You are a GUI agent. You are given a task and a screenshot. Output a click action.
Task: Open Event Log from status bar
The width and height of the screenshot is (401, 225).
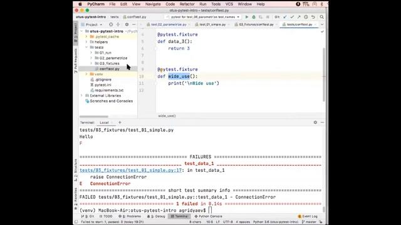coord(308,216)
